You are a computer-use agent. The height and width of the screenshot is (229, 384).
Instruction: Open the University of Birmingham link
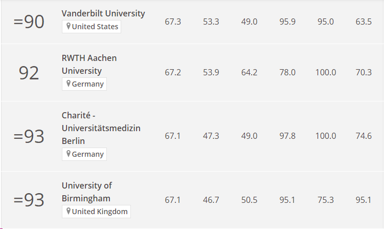(x=87, y=192)
